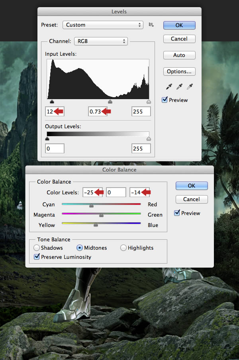Click the Color Balance dialog title bar
Screen dimensions: 239x360
[x=119, y=170]
